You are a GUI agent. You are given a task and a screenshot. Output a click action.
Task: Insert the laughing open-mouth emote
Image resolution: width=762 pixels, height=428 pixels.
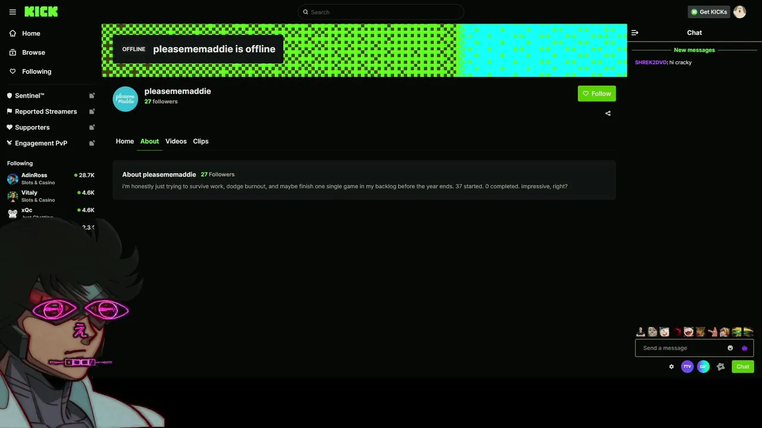point(689,332)
